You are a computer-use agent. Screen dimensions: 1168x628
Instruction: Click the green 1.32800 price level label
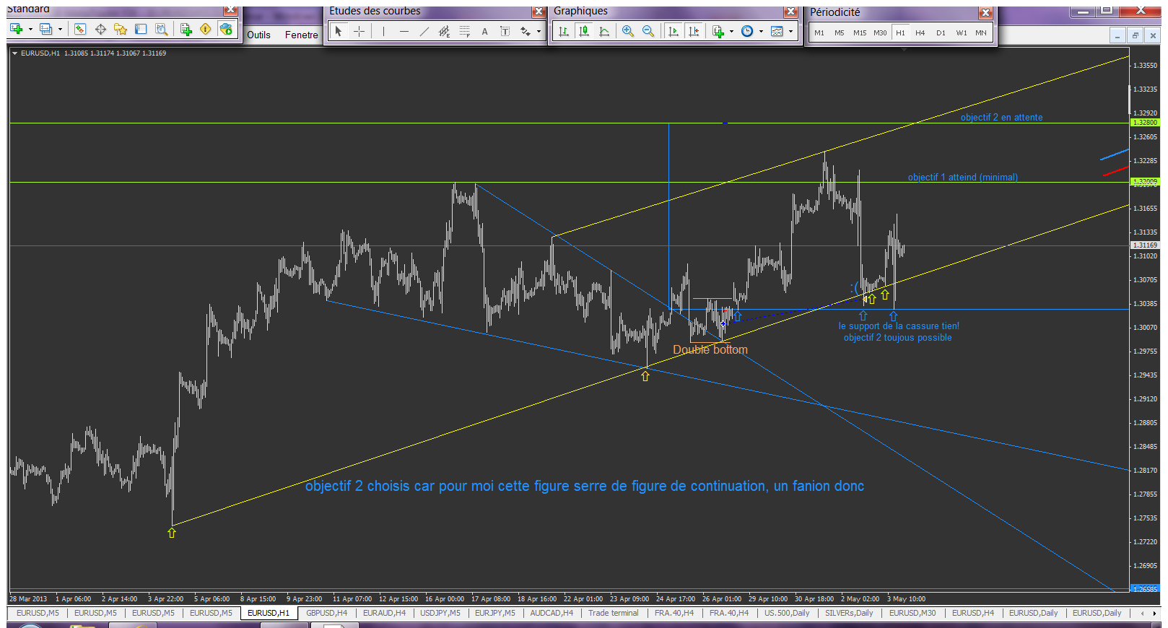pyautogui.click(x=1144, y=123)
